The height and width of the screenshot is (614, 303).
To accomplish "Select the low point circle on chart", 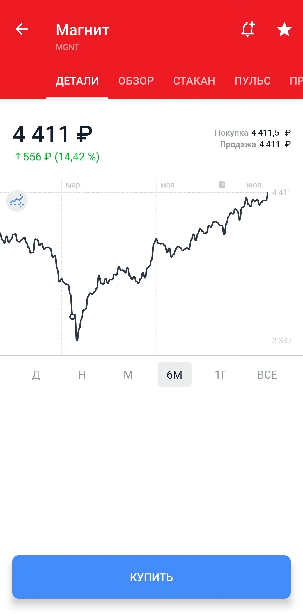I will tap(72, 317).
